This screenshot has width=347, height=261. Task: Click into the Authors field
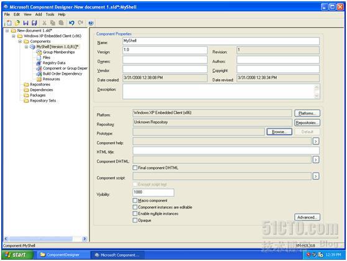(x=278, y=60)
